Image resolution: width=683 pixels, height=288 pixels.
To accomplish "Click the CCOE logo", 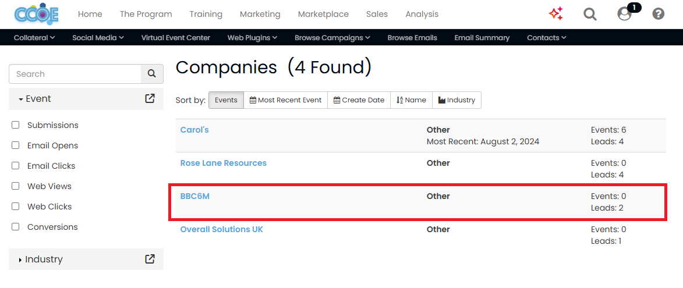I will click(36, 15).
